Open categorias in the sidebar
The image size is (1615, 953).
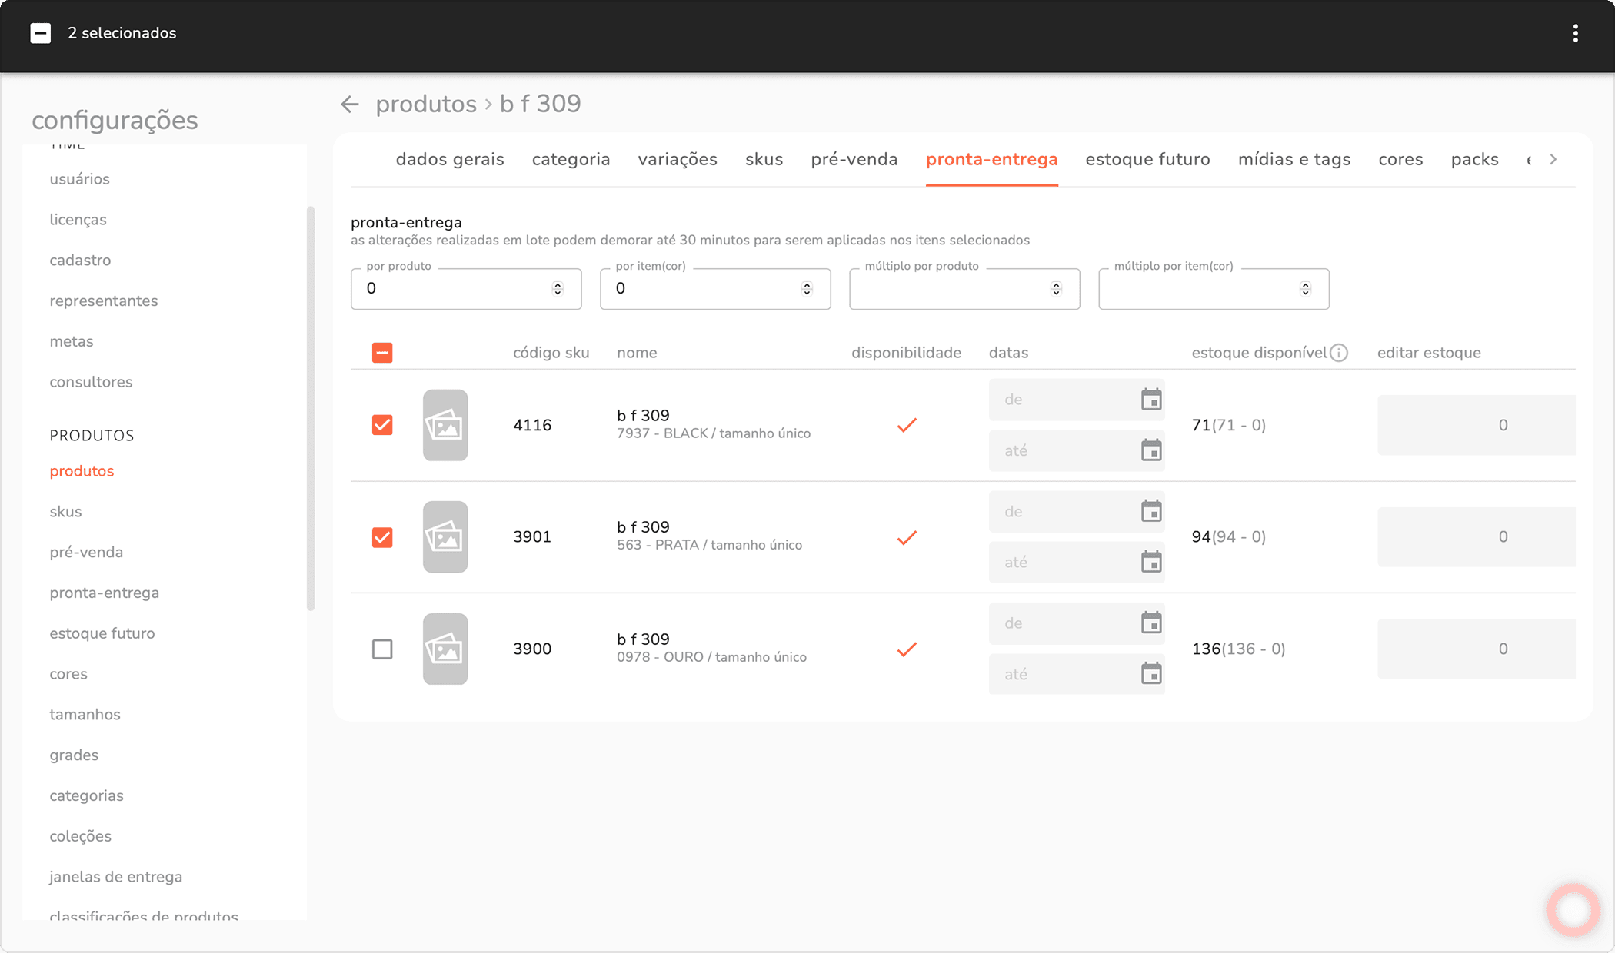pyautogui.click(x=86, y=796)
